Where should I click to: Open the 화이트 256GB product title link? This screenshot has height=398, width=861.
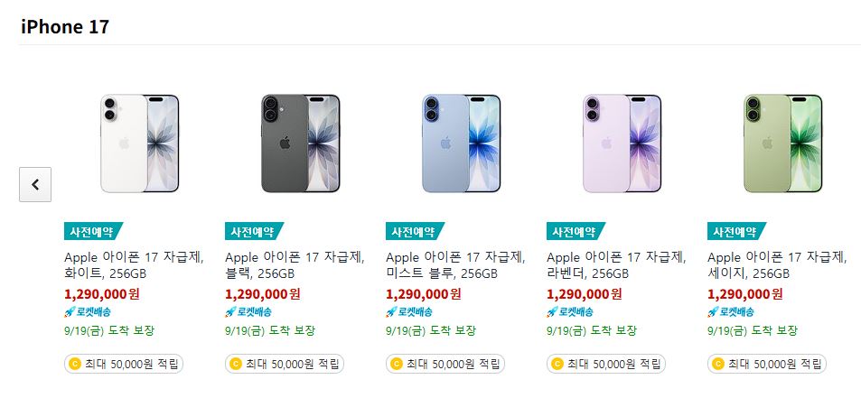pyautogui.click(x=134, y=264)
